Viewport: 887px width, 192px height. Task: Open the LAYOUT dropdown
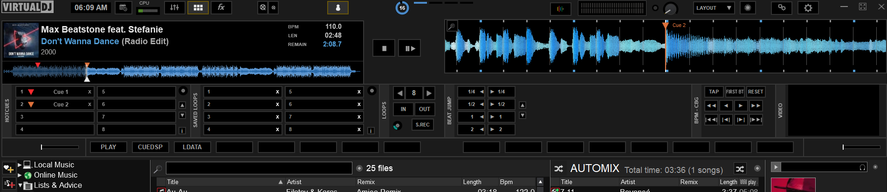pos(714,8)
